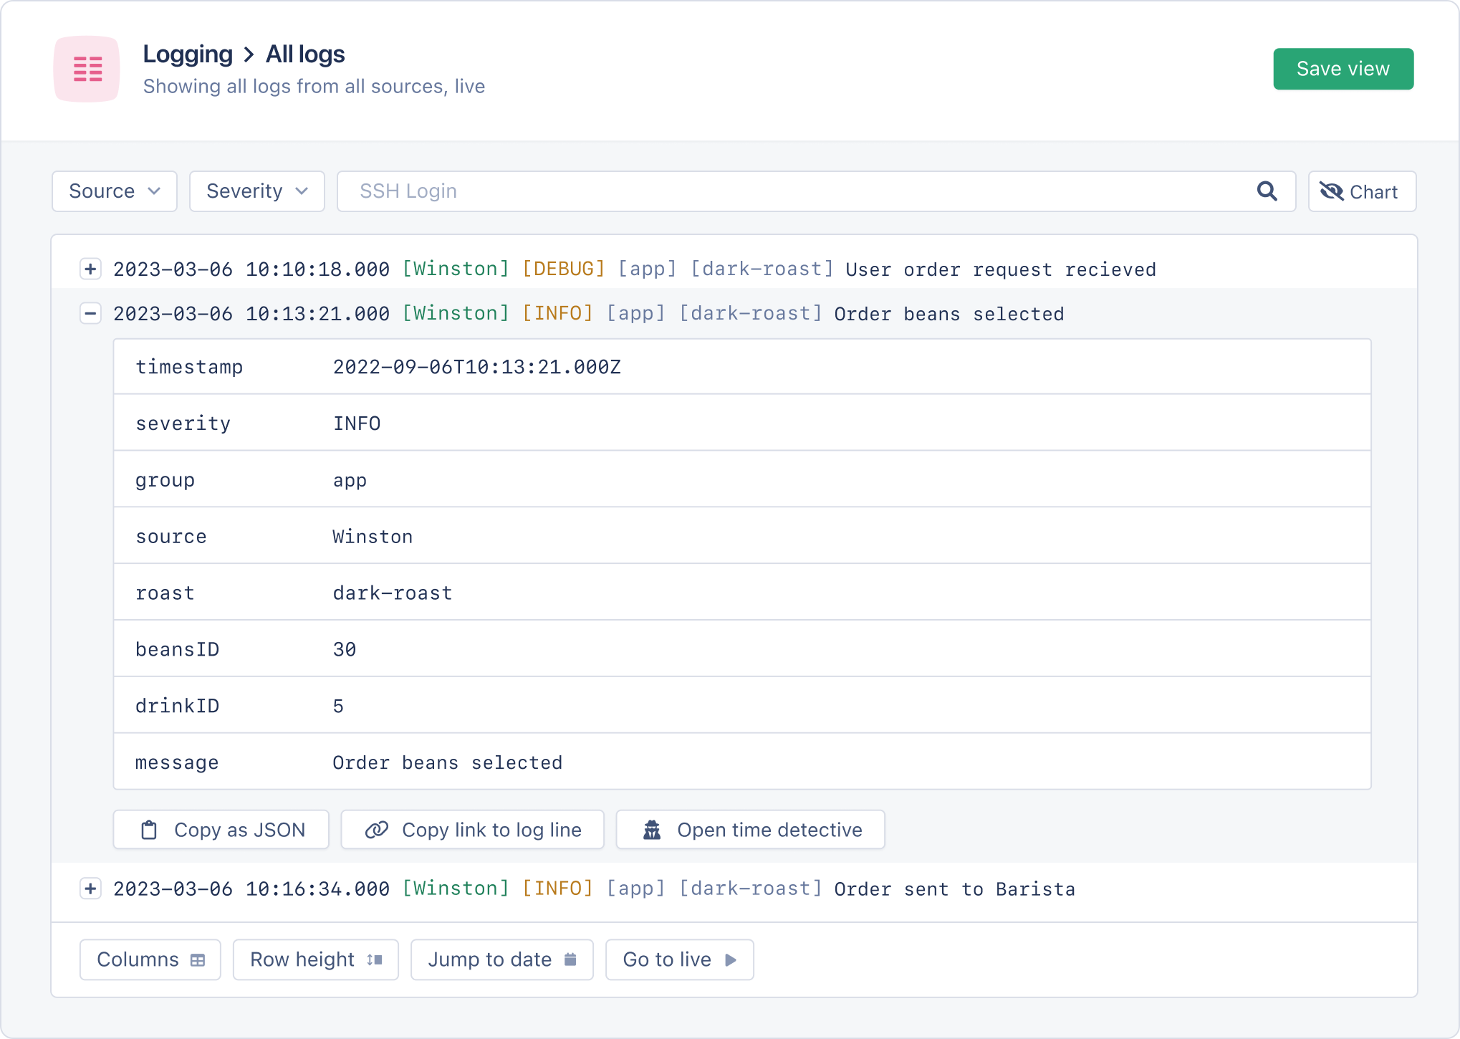Click the play icon in Go to live
1460x1039 pixels.
point(730,959)
